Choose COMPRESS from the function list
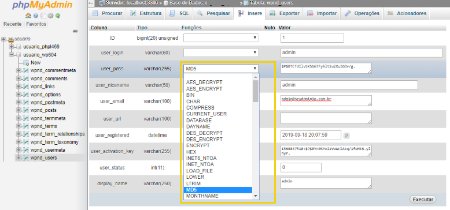The image size is (450, 210). coord(217,107)
